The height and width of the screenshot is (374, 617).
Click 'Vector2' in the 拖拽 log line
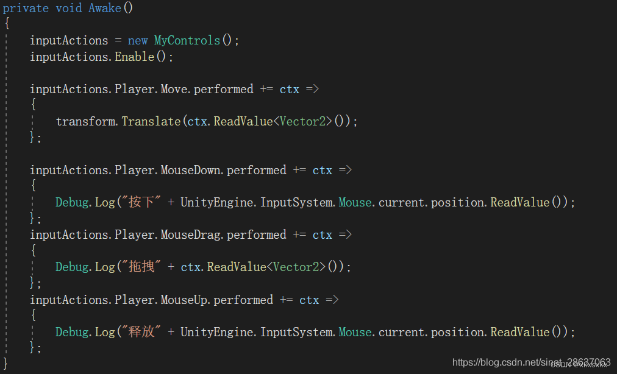(x=296, y=267)
